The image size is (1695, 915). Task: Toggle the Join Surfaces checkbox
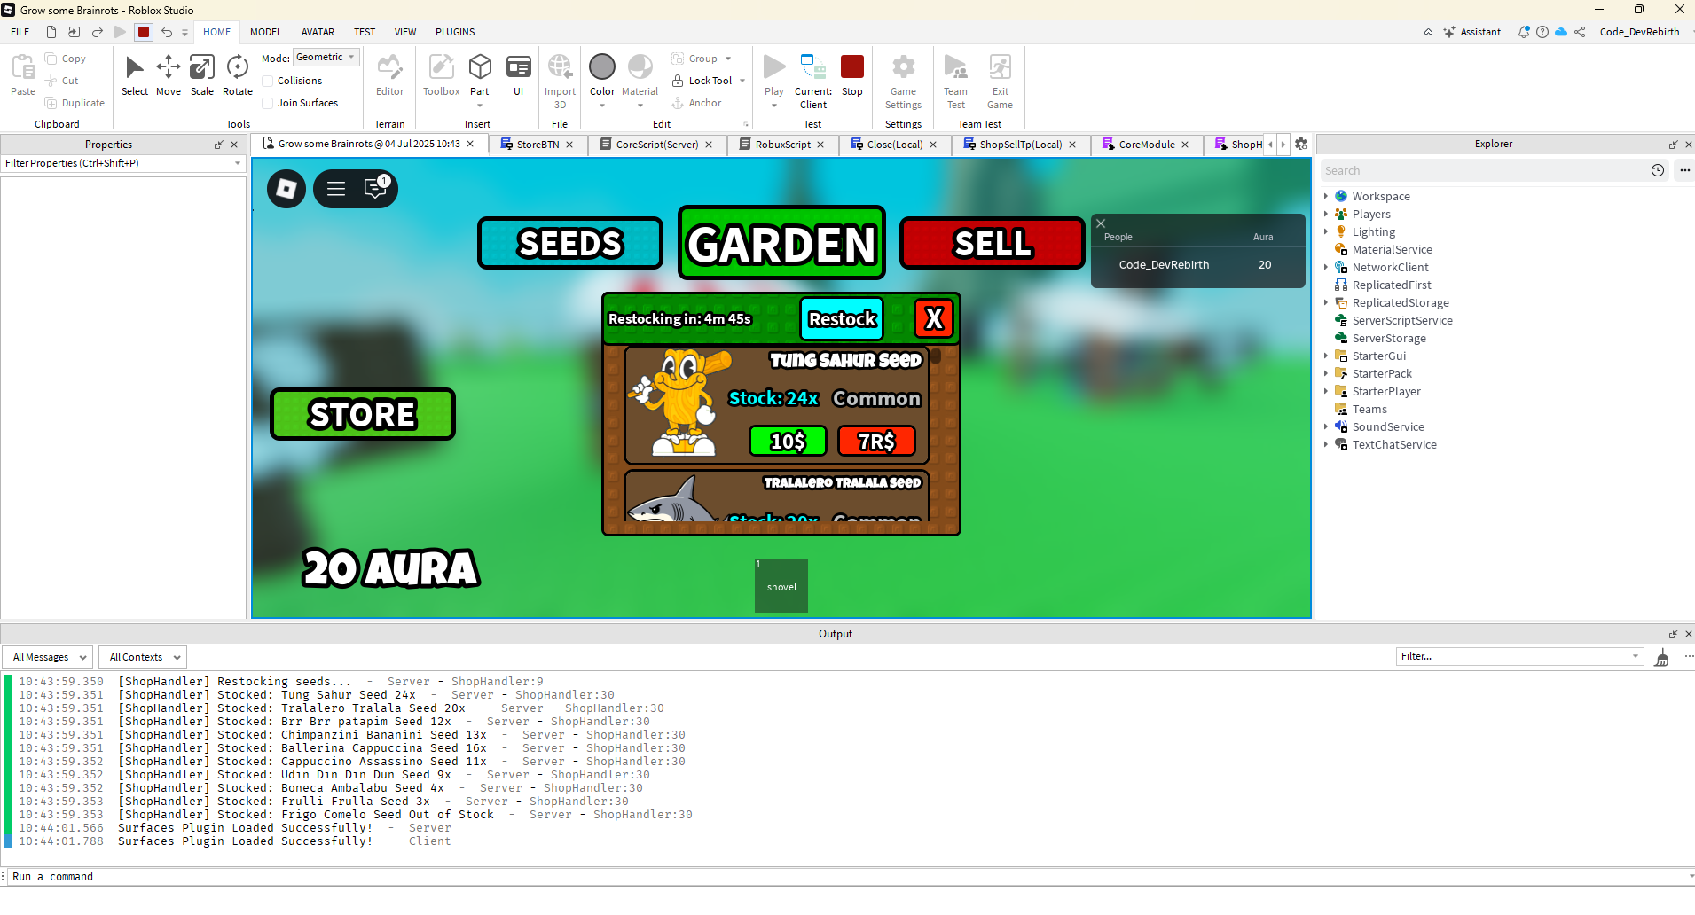coord(267,103)
